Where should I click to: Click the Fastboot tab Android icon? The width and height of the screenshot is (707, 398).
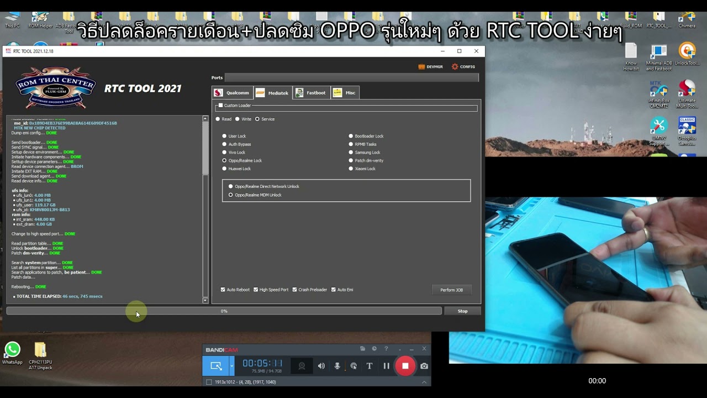[x=299, y=93]
